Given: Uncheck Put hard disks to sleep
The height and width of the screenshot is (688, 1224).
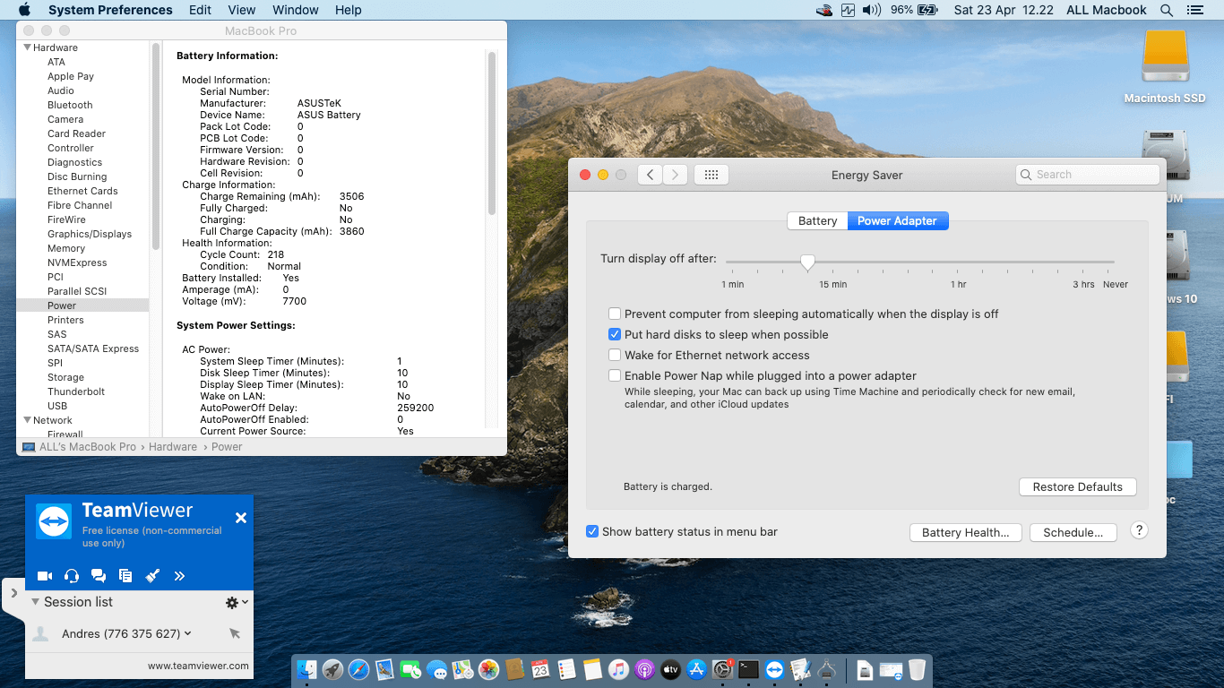Looking at the screenshot, I should [x=615, y=334].
